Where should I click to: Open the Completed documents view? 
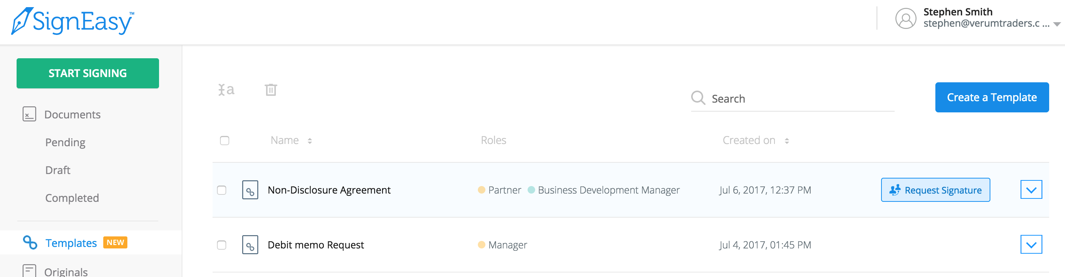[72, 197]
